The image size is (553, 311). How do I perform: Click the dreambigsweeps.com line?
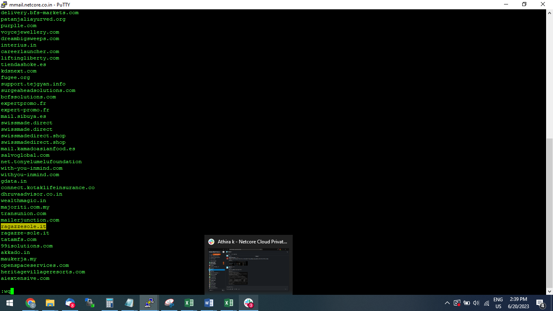30,38
